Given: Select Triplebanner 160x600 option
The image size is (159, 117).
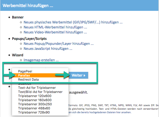Looking at the screenshot, I should (40, 100).
